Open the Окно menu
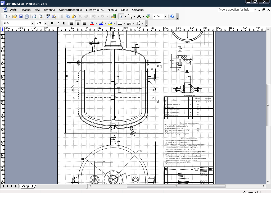This screenshot has height=203, width=271. click(x=124, y=10)
